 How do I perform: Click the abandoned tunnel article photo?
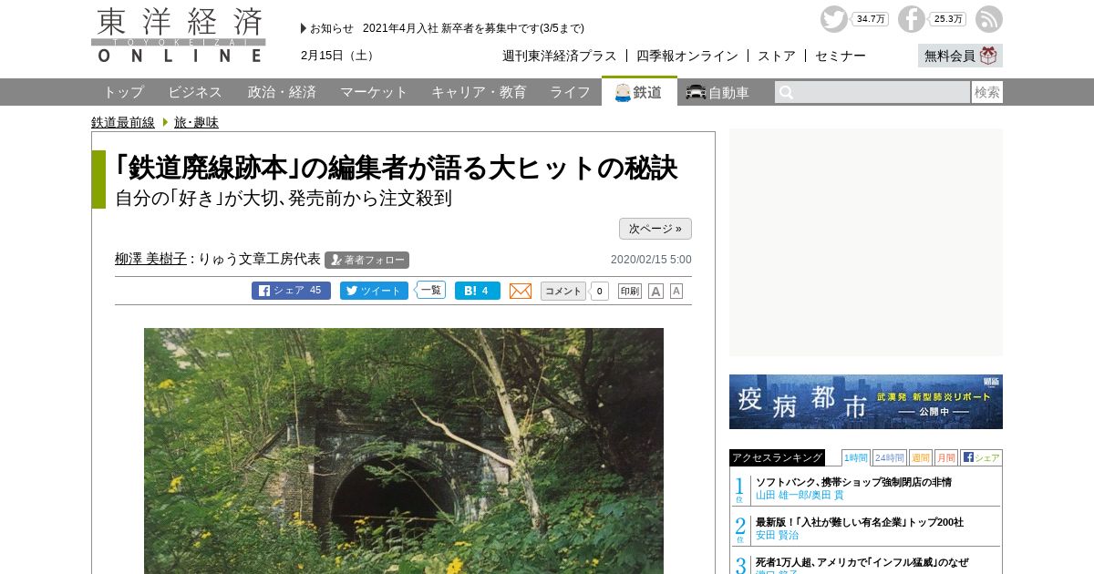pyautogui.click(x=404, y=451)
